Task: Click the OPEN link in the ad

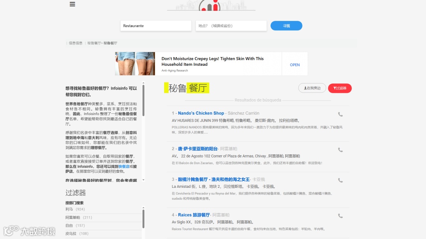Action: pos(295,65)
